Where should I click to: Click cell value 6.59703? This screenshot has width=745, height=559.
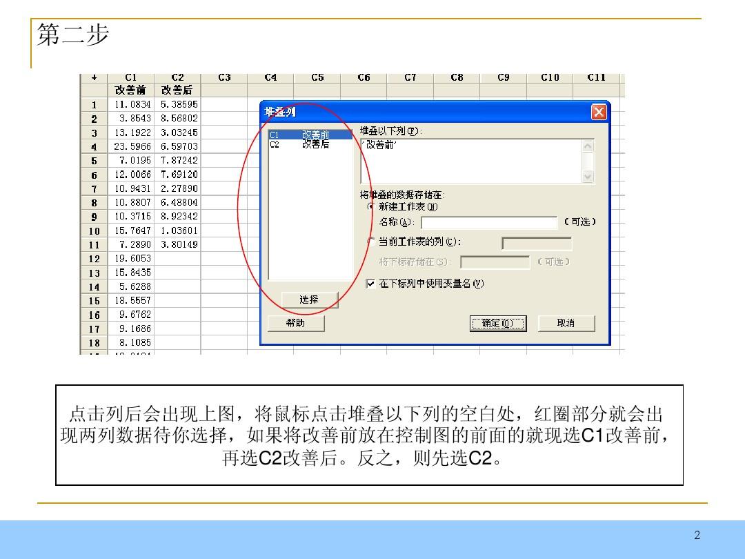click(178, 146)
